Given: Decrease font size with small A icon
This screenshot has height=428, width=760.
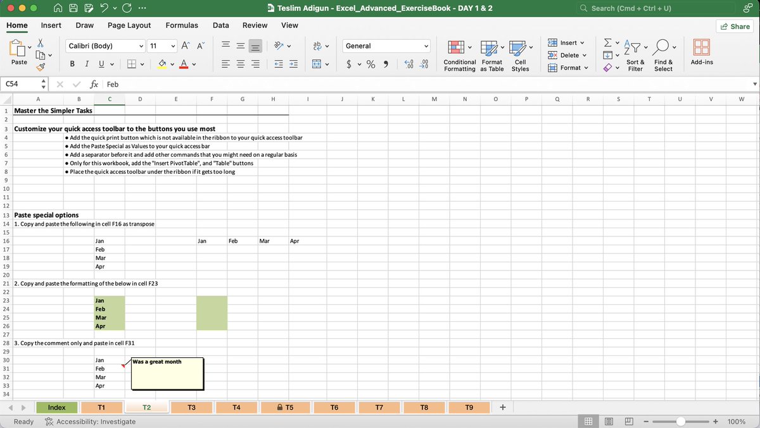Looking at the screenshot, I should [x=200, y=46].
